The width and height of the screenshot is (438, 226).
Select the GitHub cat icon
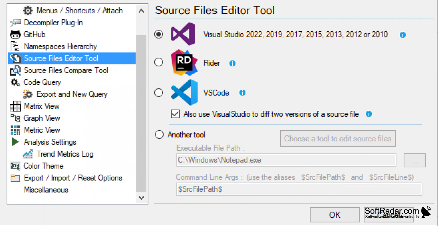(15, 35)
